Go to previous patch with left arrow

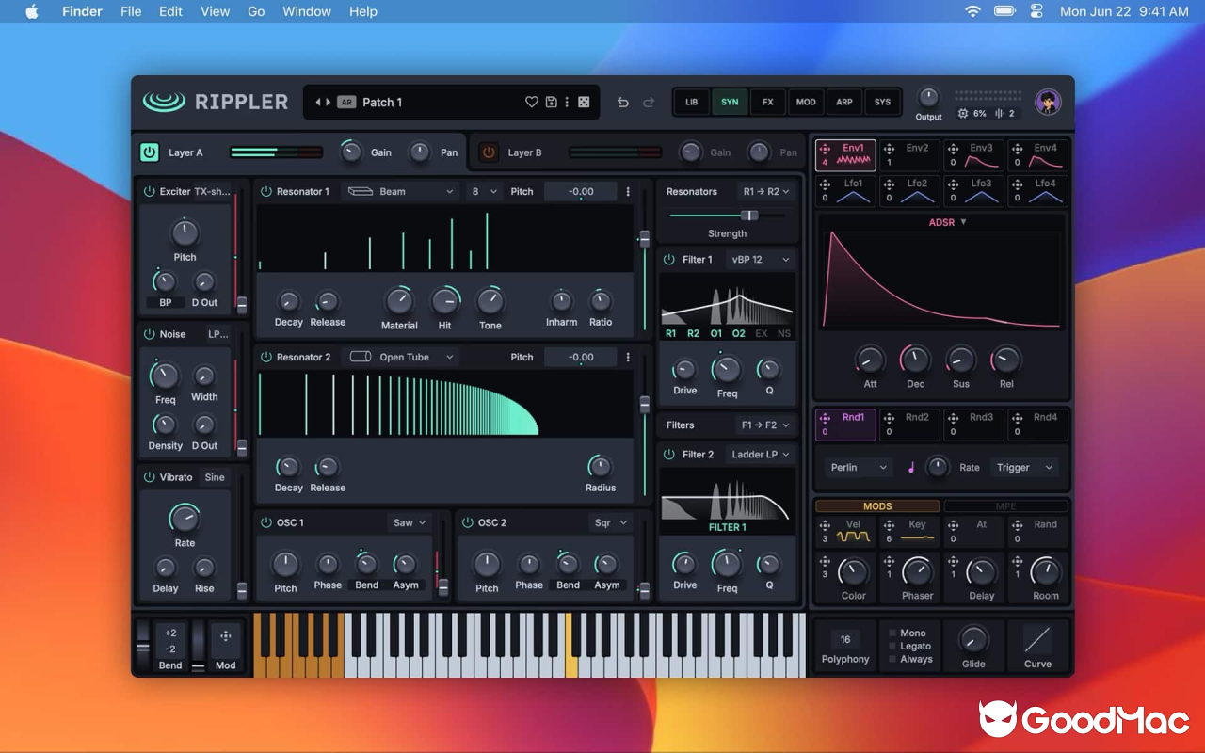(x=318, y=102)
